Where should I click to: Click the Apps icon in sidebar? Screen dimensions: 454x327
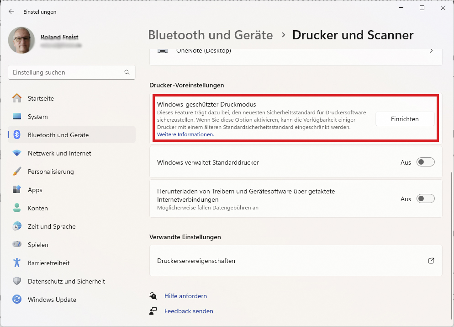click(17, 190)
